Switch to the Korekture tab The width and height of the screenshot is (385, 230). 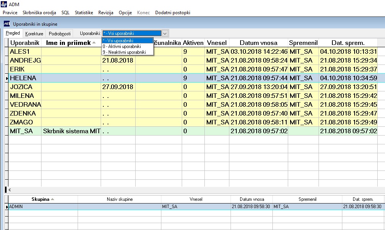click(x=34, y=34)
